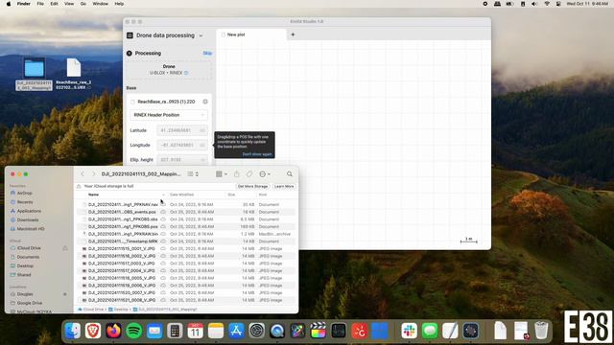Click the Longitude input field

[182, 145]
